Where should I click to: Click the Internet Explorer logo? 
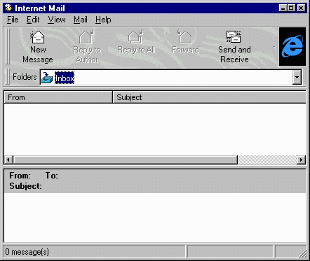point(292,47)
